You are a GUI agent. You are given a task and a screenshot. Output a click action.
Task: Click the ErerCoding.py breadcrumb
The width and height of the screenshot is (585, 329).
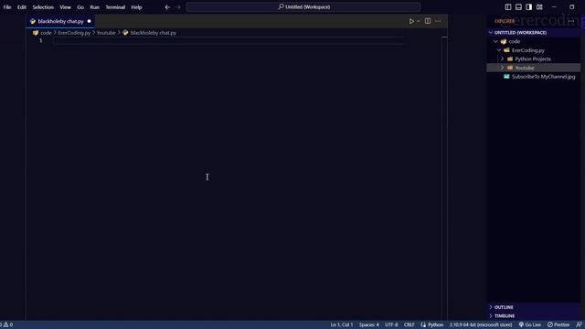point(74,33)
